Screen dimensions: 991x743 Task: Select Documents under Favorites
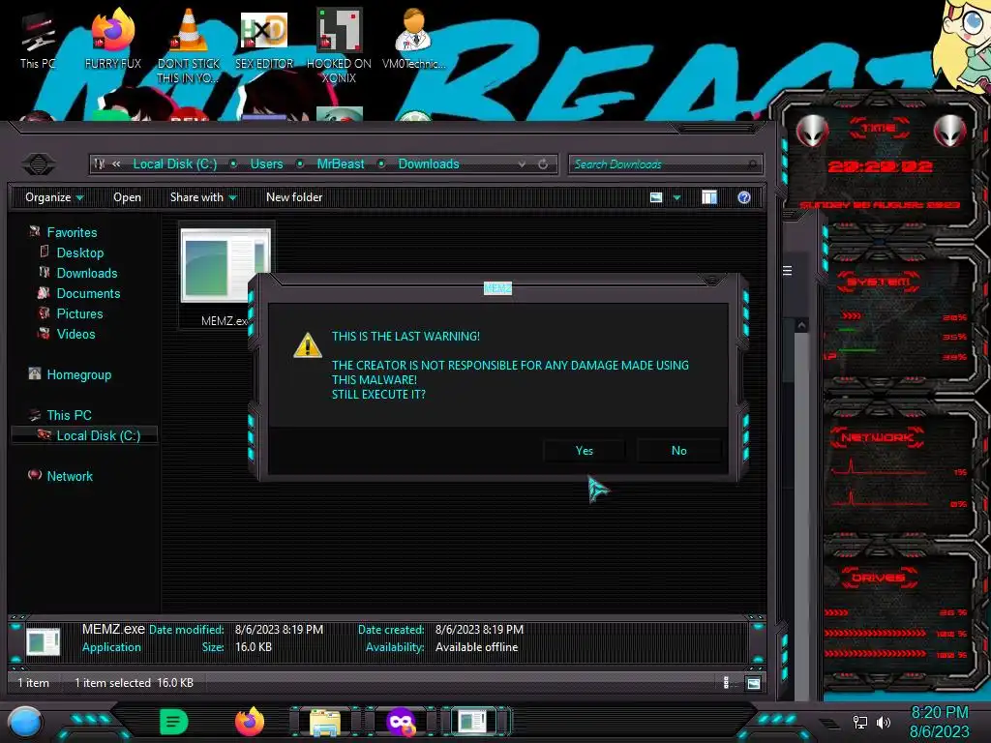88,293
